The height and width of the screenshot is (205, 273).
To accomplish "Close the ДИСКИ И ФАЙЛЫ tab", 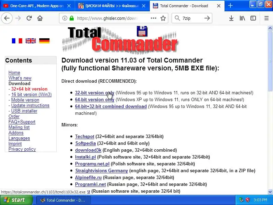I will click(x=144, y=6).
